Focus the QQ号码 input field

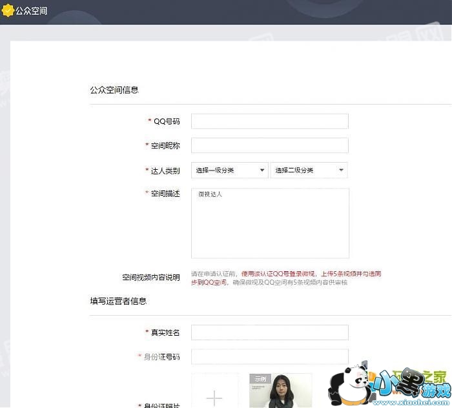pyautogui.click(x=269, y=121)
